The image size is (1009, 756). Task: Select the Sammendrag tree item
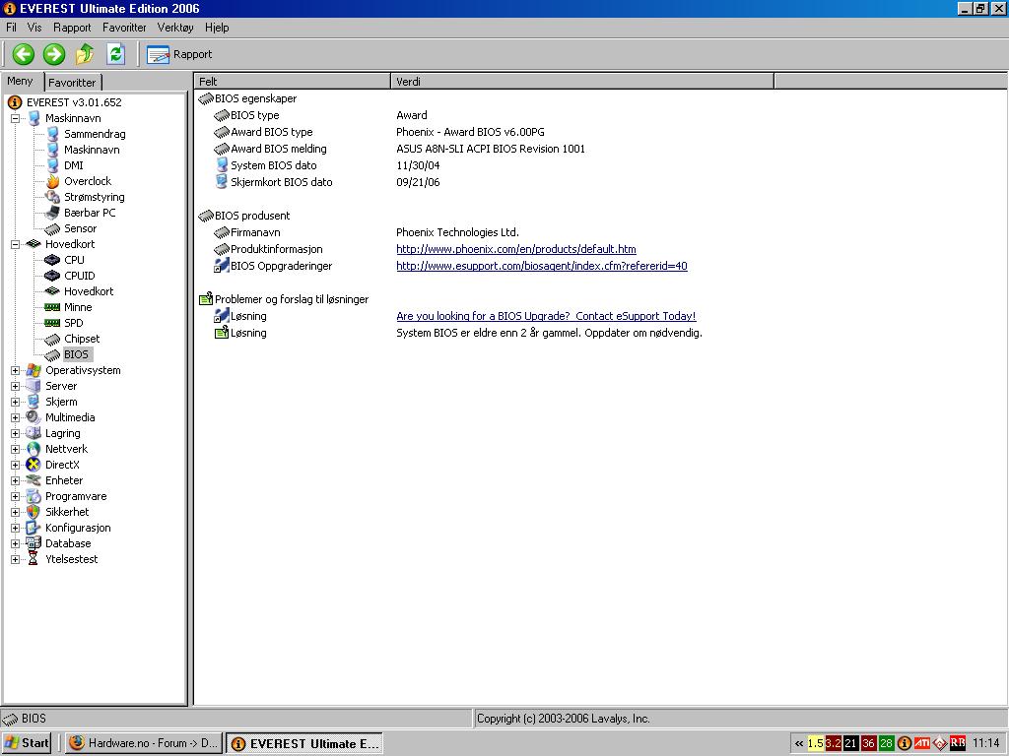[x=94, y=134]
